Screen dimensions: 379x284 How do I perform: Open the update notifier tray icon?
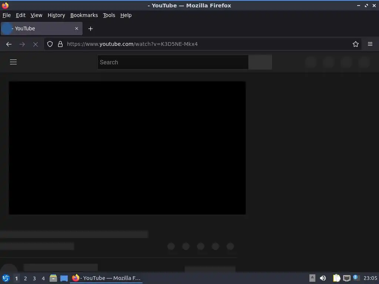pos(356,277)
